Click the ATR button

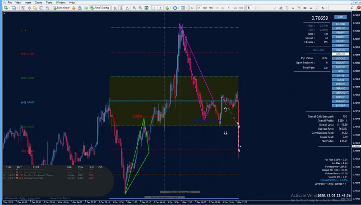point(340,17)
